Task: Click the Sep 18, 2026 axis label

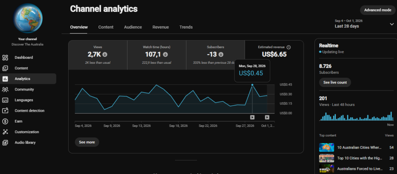Action: click(x=178, y=126)
